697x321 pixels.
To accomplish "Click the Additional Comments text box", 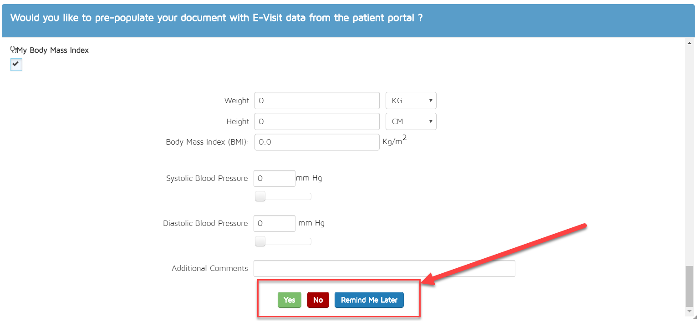I will tap(384, 268).
